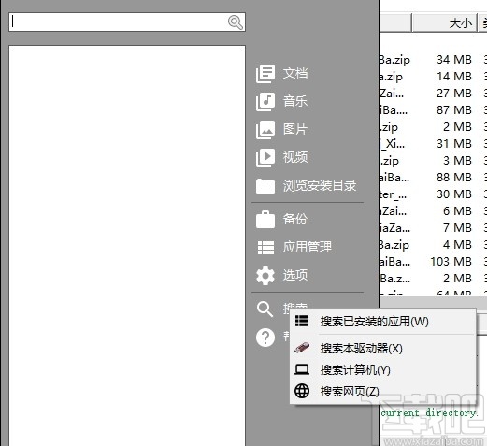This screenshot has height=446, width=487.
Task: Select the 34 MB size cell
Action: [x=454, y=60]
